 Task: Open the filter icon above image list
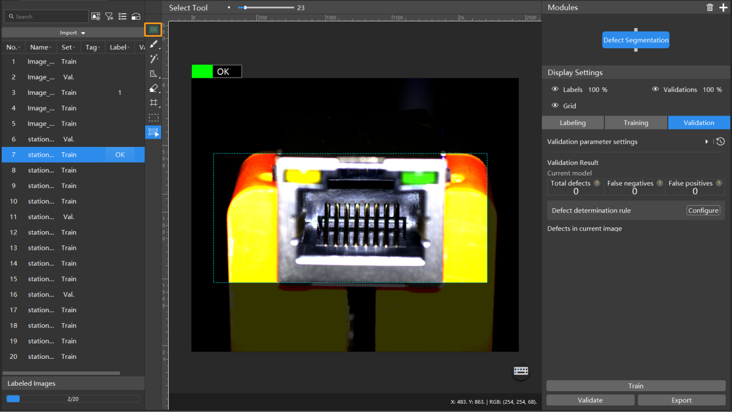109,16
